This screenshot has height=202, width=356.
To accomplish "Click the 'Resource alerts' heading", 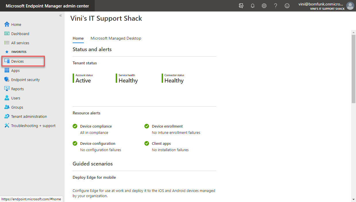I will tap(86, 113).
